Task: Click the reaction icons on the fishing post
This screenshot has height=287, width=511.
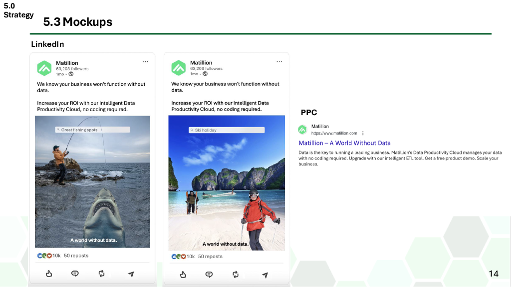Action: (44, 256)
